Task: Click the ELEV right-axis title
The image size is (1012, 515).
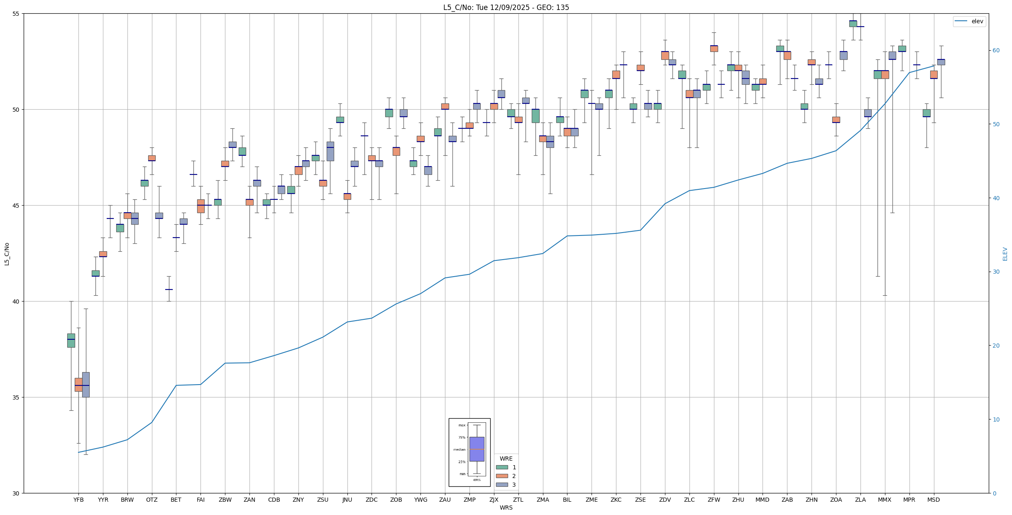Action: click(x=1005, y=254)
